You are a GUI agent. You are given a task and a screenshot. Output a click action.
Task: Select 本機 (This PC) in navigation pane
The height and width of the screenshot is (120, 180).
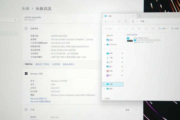tap(112, 84)
